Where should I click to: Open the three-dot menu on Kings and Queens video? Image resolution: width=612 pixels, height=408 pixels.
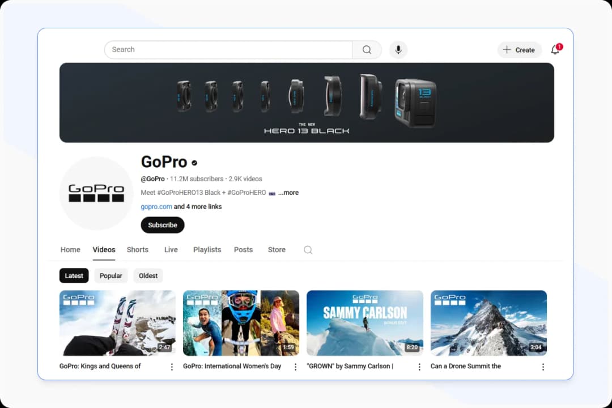click(x=172, y=367)
